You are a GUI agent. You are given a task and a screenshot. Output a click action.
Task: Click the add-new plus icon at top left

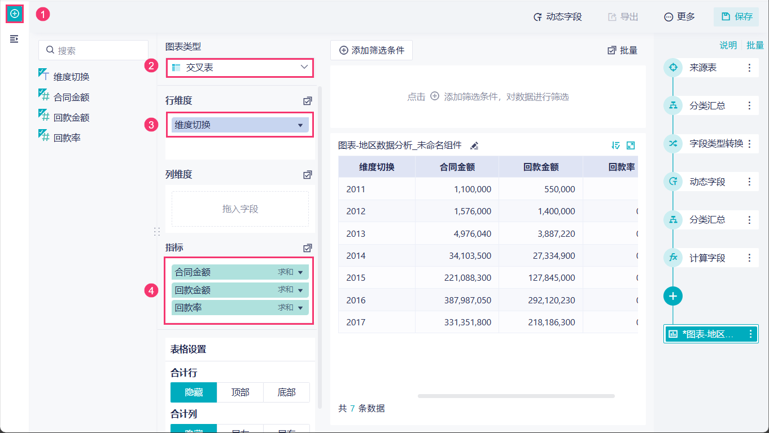[15, 14]
